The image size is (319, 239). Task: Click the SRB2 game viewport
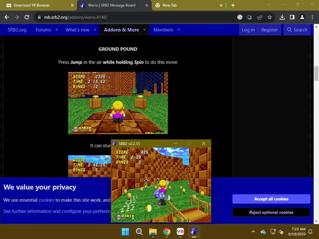(x=161, y=185)
